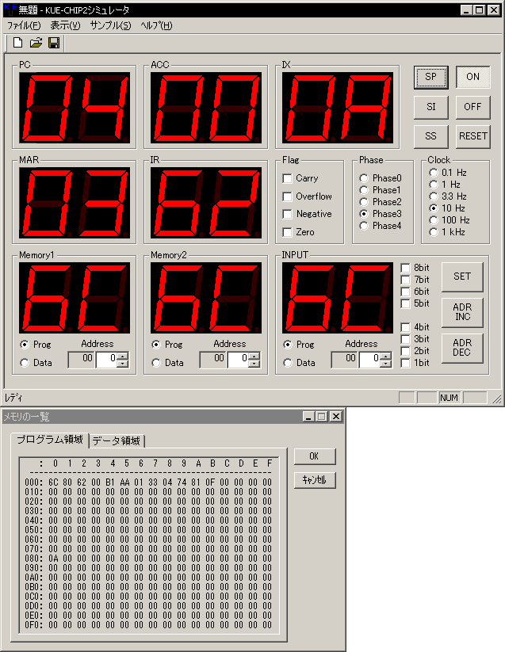This screenshot has width=505, height=652.
Task: Select Prog radio under Memory2
Action: point(156,345)
